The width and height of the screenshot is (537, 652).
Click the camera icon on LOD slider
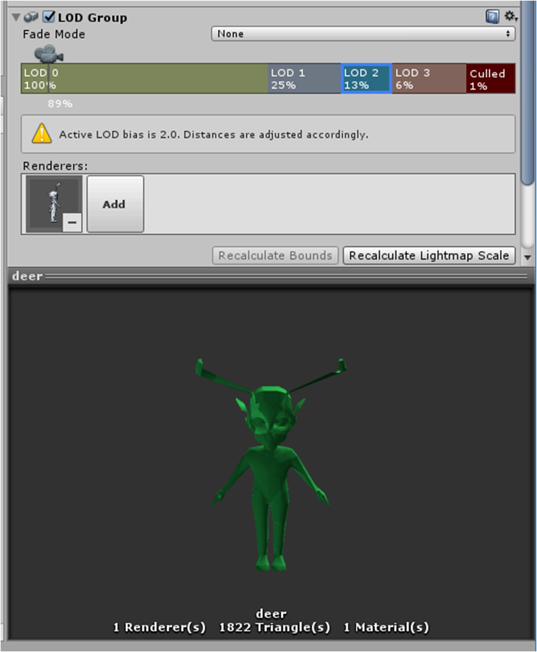click(49, 54)
